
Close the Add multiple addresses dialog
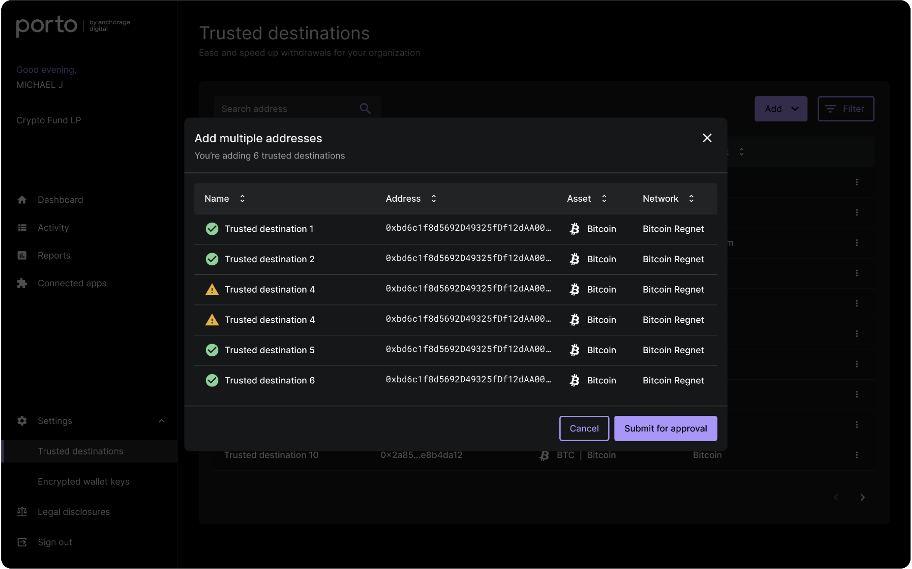707,138
